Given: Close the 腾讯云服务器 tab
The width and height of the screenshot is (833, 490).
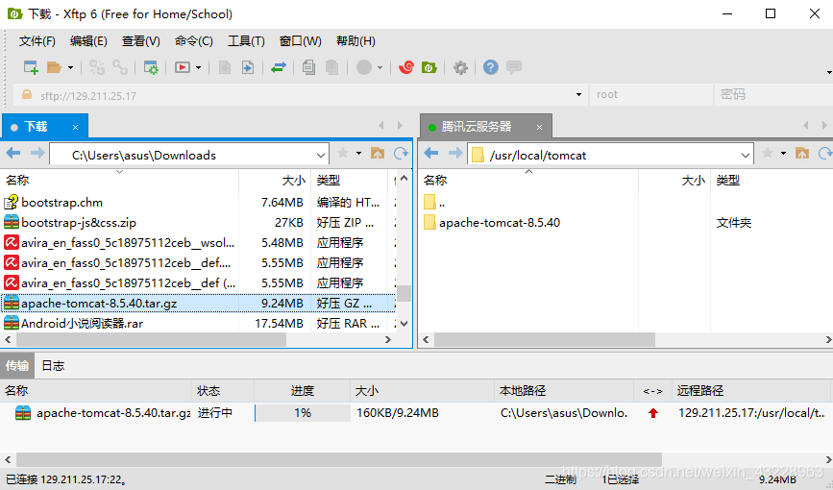Looking at the screenshot, I should pos(539,127).
